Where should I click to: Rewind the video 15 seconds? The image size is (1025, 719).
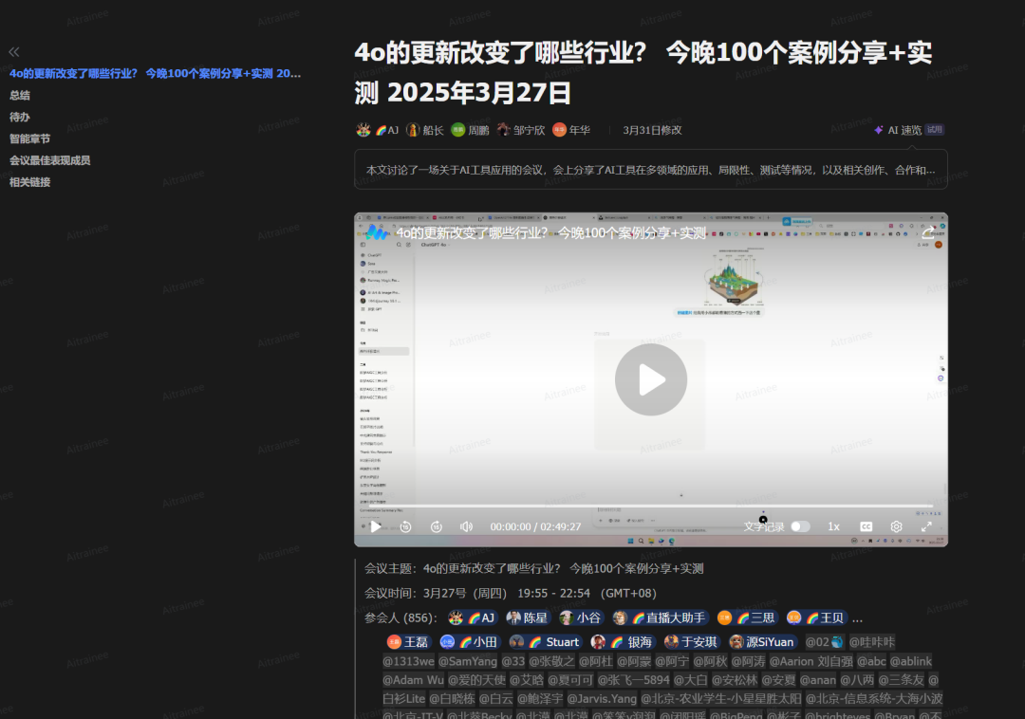pyautogui.click(x=405, y=526)
